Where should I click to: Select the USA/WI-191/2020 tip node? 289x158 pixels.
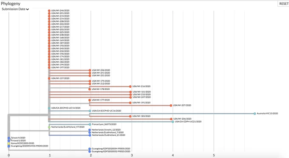coord(130,103)
